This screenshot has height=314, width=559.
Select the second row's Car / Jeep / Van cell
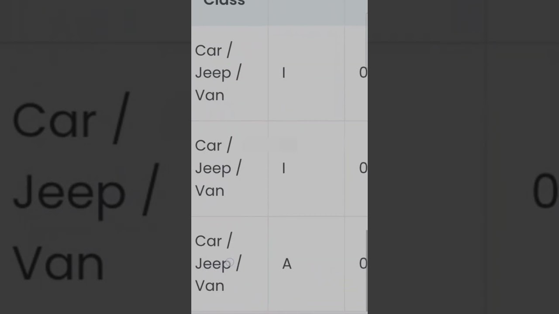click(218, 168)
